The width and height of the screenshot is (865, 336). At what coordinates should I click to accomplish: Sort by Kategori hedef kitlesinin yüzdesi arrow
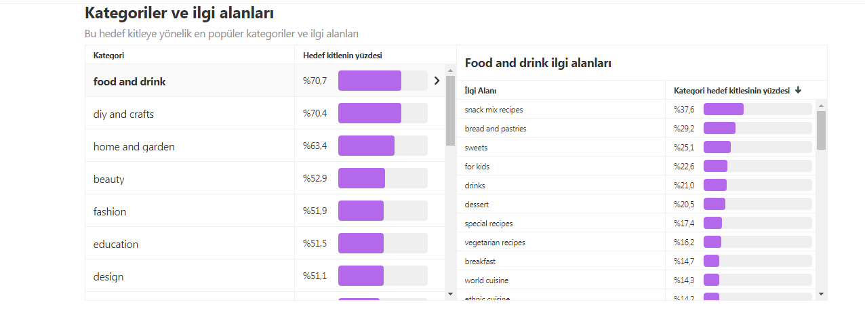point(798,90)
